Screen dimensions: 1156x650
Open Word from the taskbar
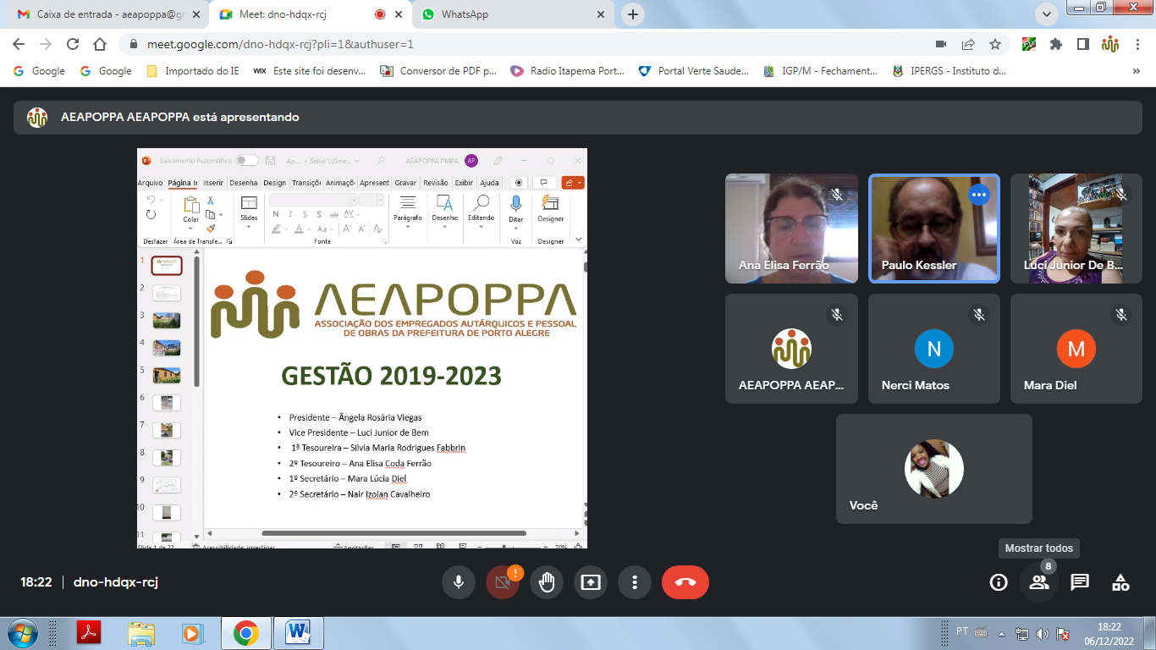[298, 632]
